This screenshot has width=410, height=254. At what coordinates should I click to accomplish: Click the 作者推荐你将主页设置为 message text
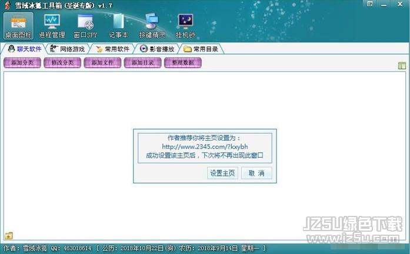point(204,138)
